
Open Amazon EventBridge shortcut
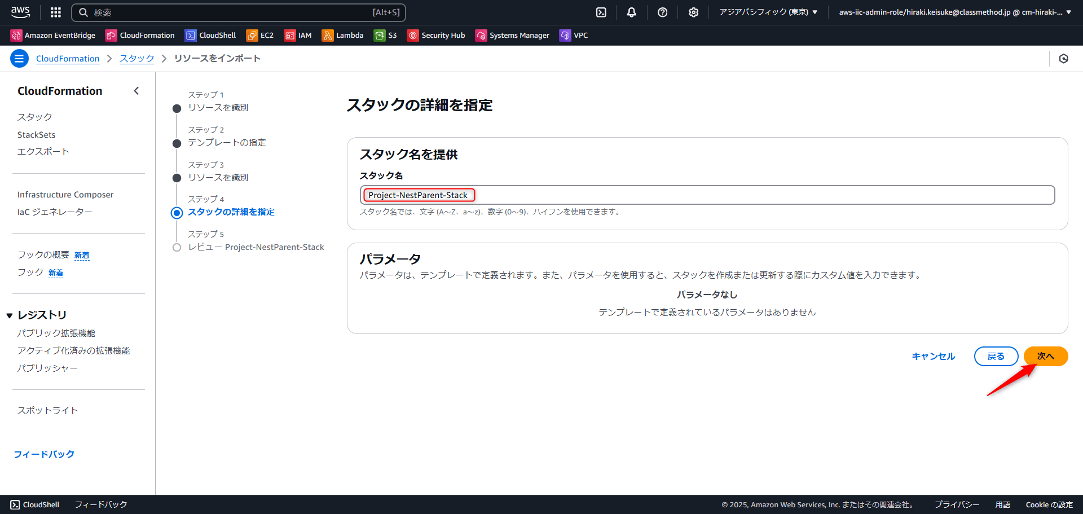coord(53,35)
